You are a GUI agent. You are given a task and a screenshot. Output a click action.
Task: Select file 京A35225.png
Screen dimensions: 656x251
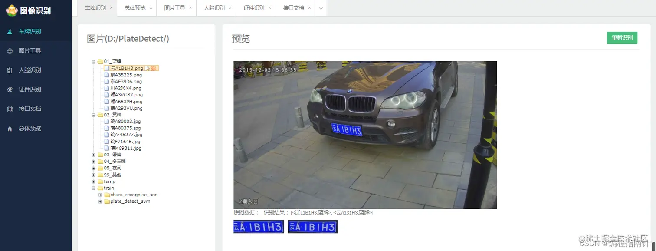(126, 75)
